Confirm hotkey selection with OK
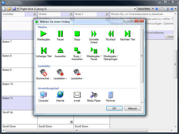The width and height of the screenshot is (179, 134). tap(114, 109)
